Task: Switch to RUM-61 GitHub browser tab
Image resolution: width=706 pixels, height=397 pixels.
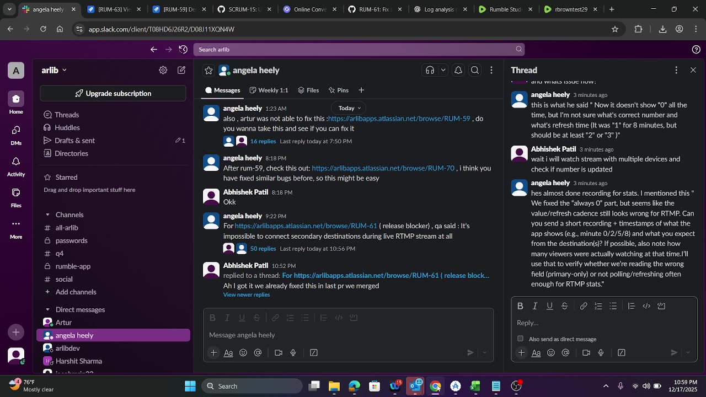Action: point(374,9)
